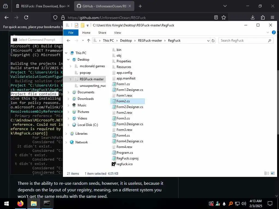This screenshot has height=209, width=279.
Task: Toggle Firefox reader view icon
Action: coord(216,17)
